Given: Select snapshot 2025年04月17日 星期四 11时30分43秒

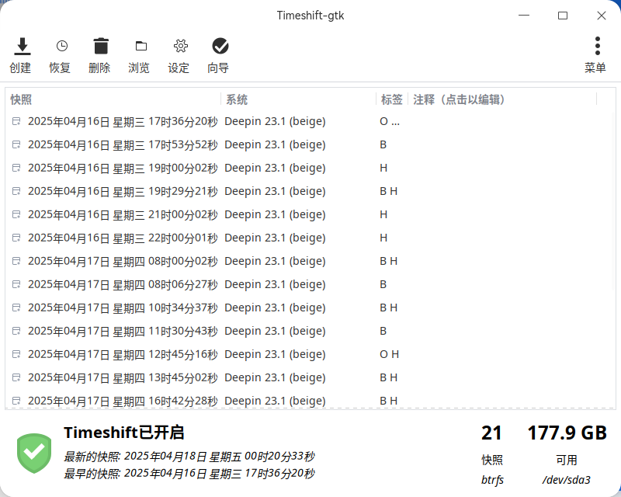Looking at the screenshot, I should [123, 331].
